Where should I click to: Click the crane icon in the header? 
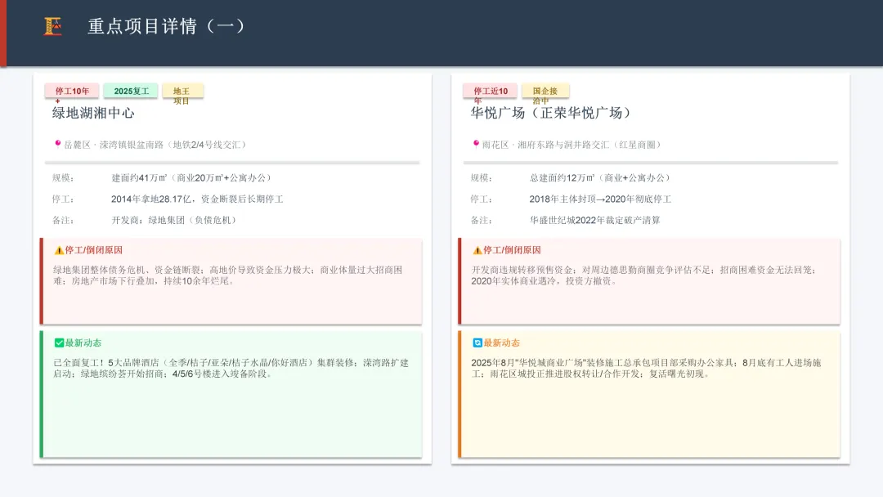53,26
